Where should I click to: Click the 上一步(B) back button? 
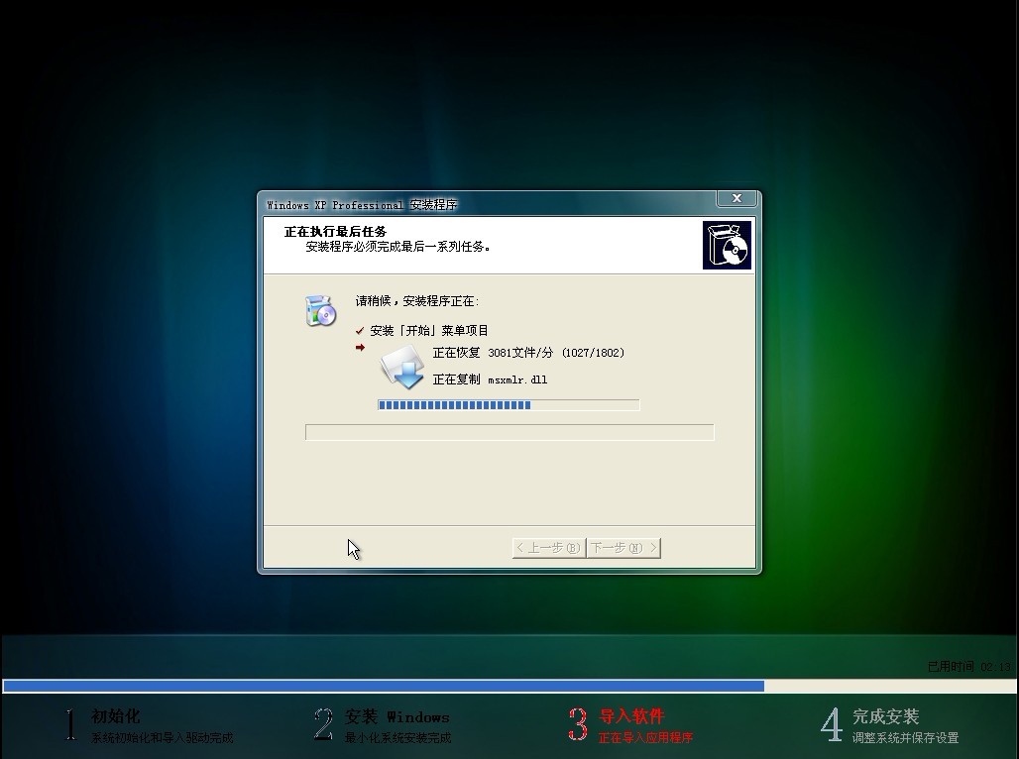[x=549, y=548]
